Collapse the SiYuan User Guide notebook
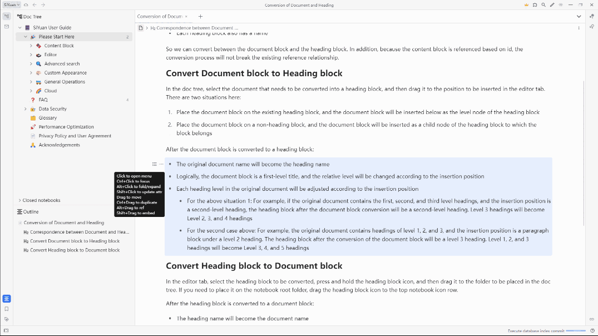This screenshot has height=336, width=598. pyautogui.click(x=20, y=27)
